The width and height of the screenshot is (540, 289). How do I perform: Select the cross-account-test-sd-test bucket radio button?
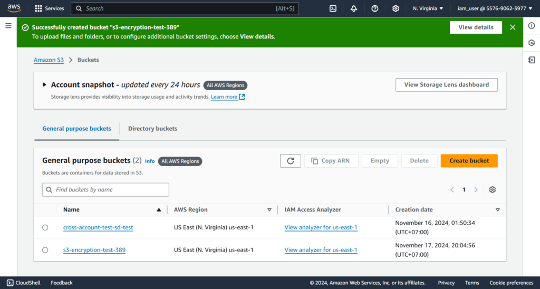45,228
